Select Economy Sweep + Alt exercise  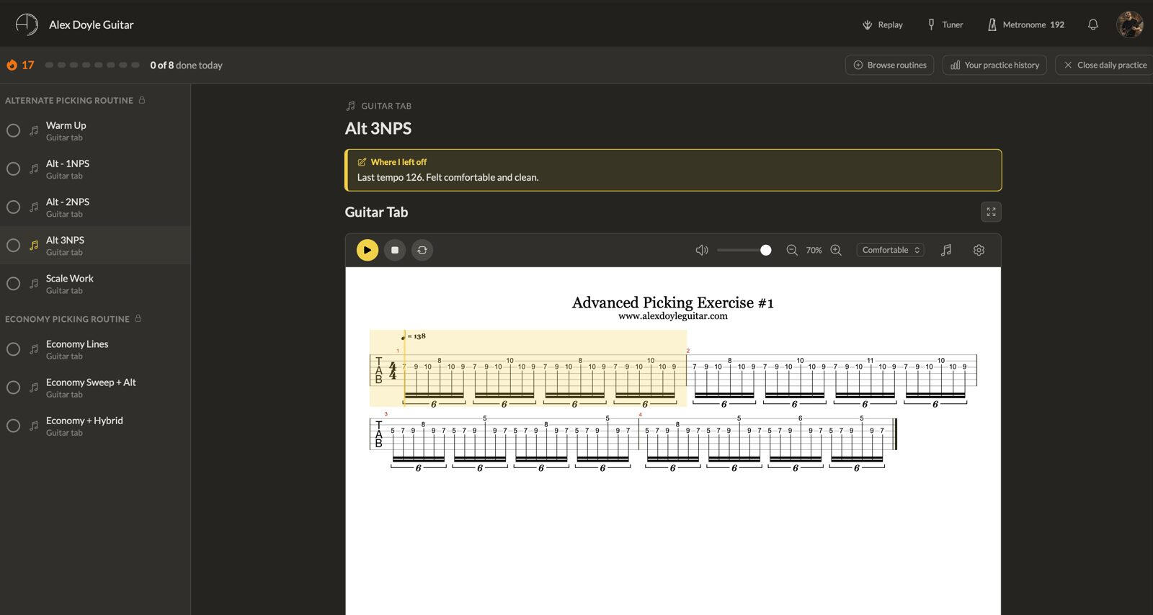click(95, 387)
